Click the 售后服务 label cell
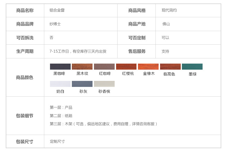 (x=137, y=51)
